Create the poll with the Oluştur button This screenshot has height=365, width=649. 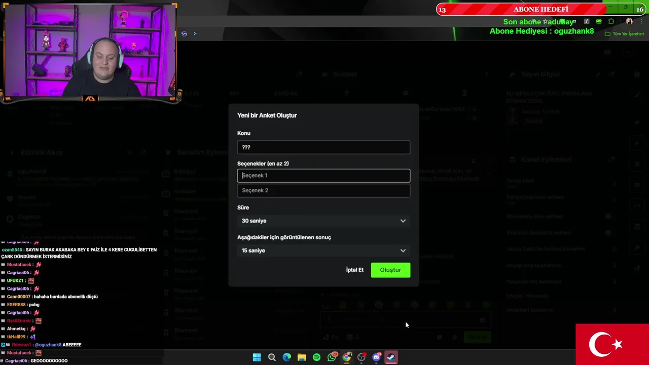[x=390, y=270]
